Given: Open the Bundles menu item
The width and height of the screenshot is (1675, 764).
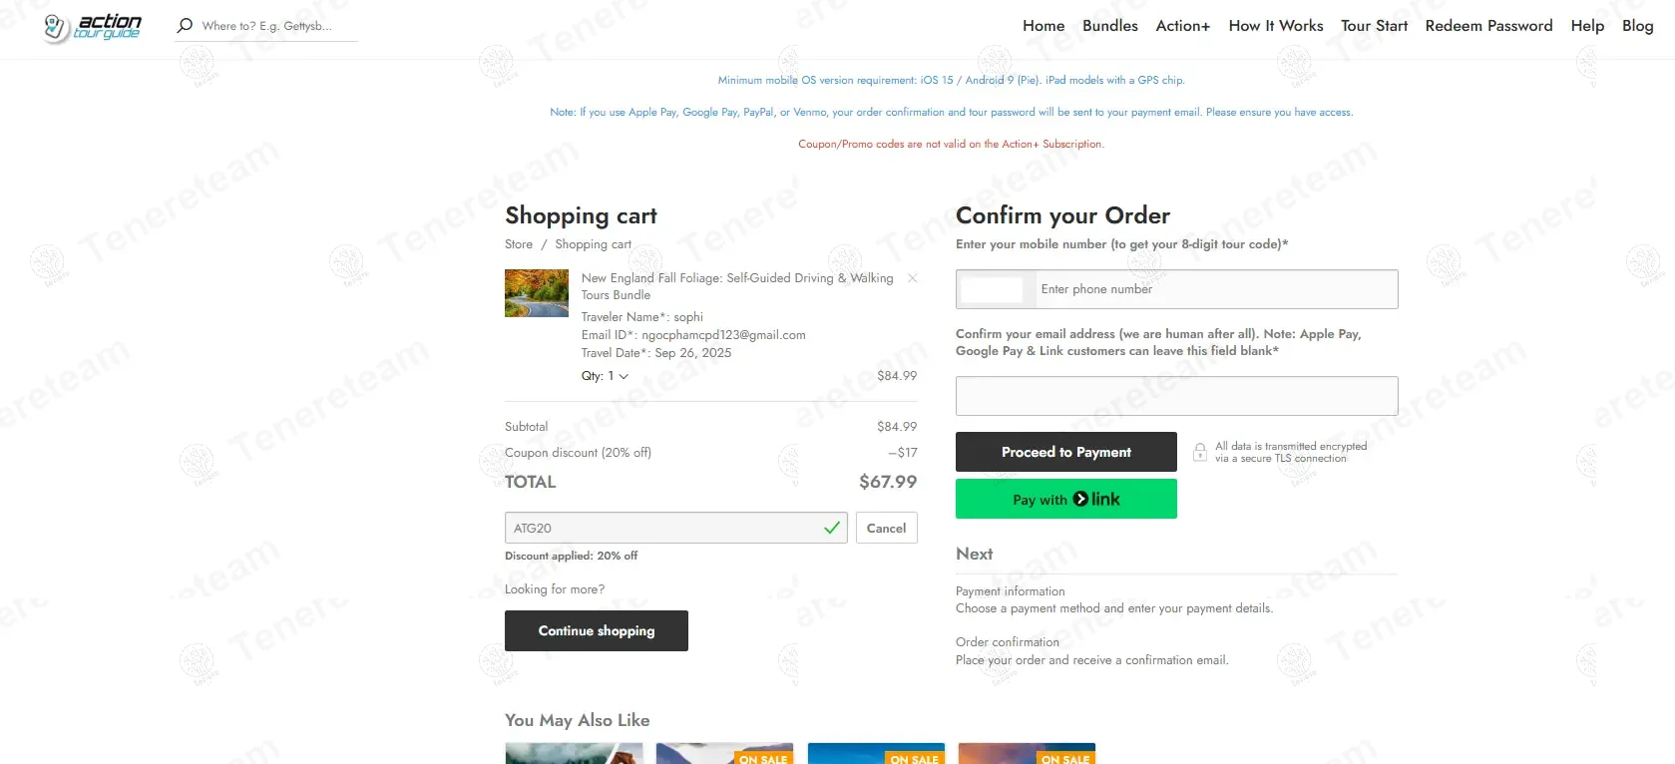Looking at the screenshot, I should (1109, 26).
